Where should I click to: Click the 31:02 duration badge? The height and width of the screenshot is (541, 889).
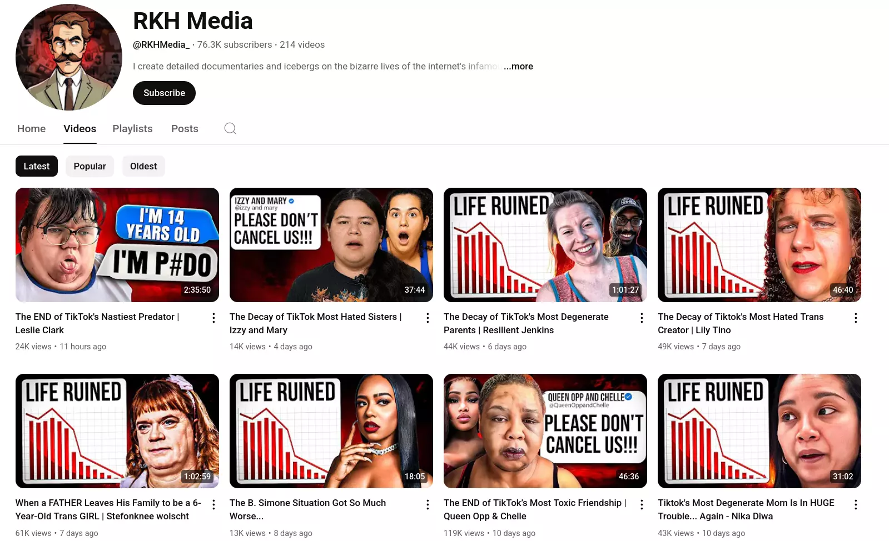pos(843,477)
